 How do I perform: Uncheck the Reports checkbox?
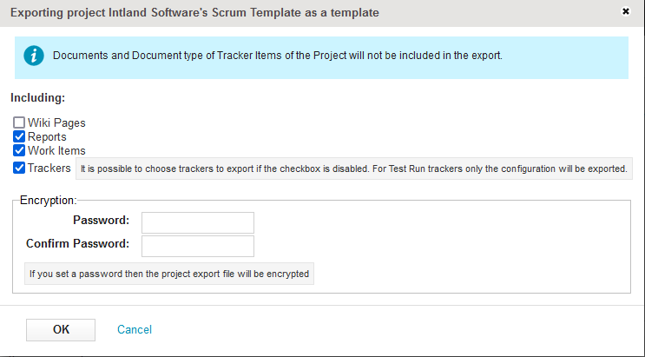pyautogui.click(x=19, y=136)
